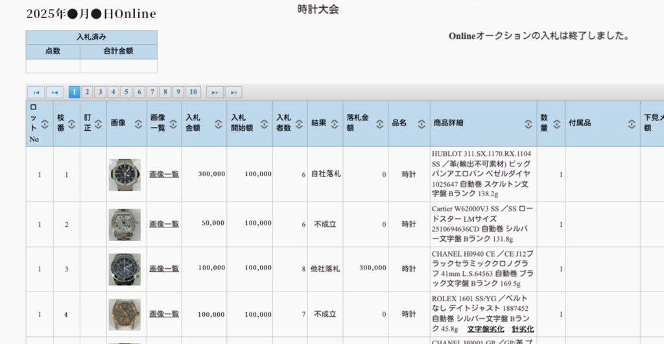
Task: Sort the 落札金額 column
Action: point(380,124)
